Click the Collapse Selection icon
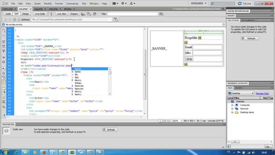The width and height of the screenshot is (275, 155). 4,46
